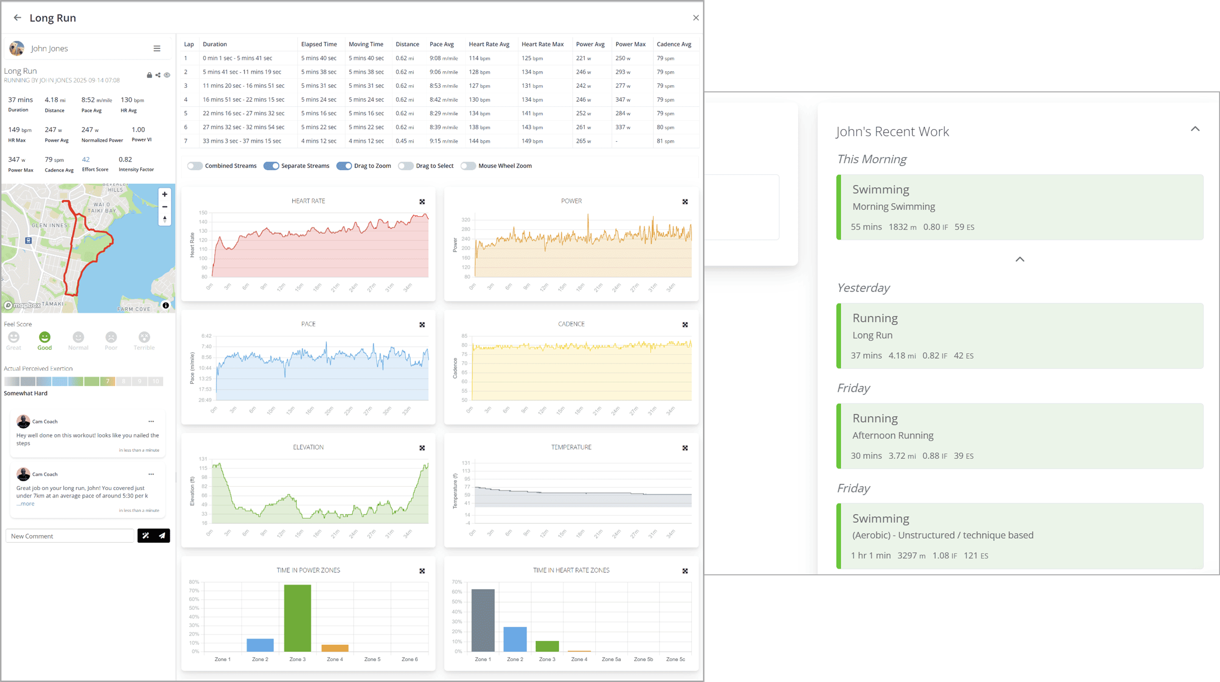Zoom out on the route map
The image size is (1220, 682).
pyautogui.click(x=165, y=207)
